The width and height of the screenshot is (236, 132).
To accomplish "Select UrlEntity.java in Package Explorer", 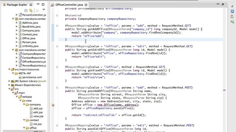I will point(30,46).
